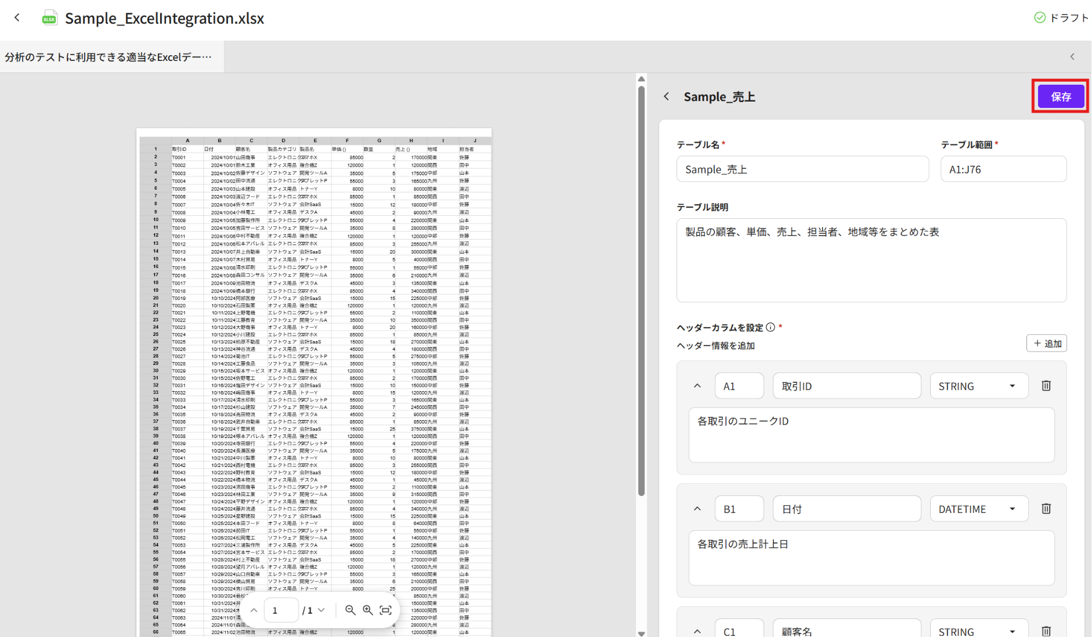Collapse the A1 header column section

697,386
